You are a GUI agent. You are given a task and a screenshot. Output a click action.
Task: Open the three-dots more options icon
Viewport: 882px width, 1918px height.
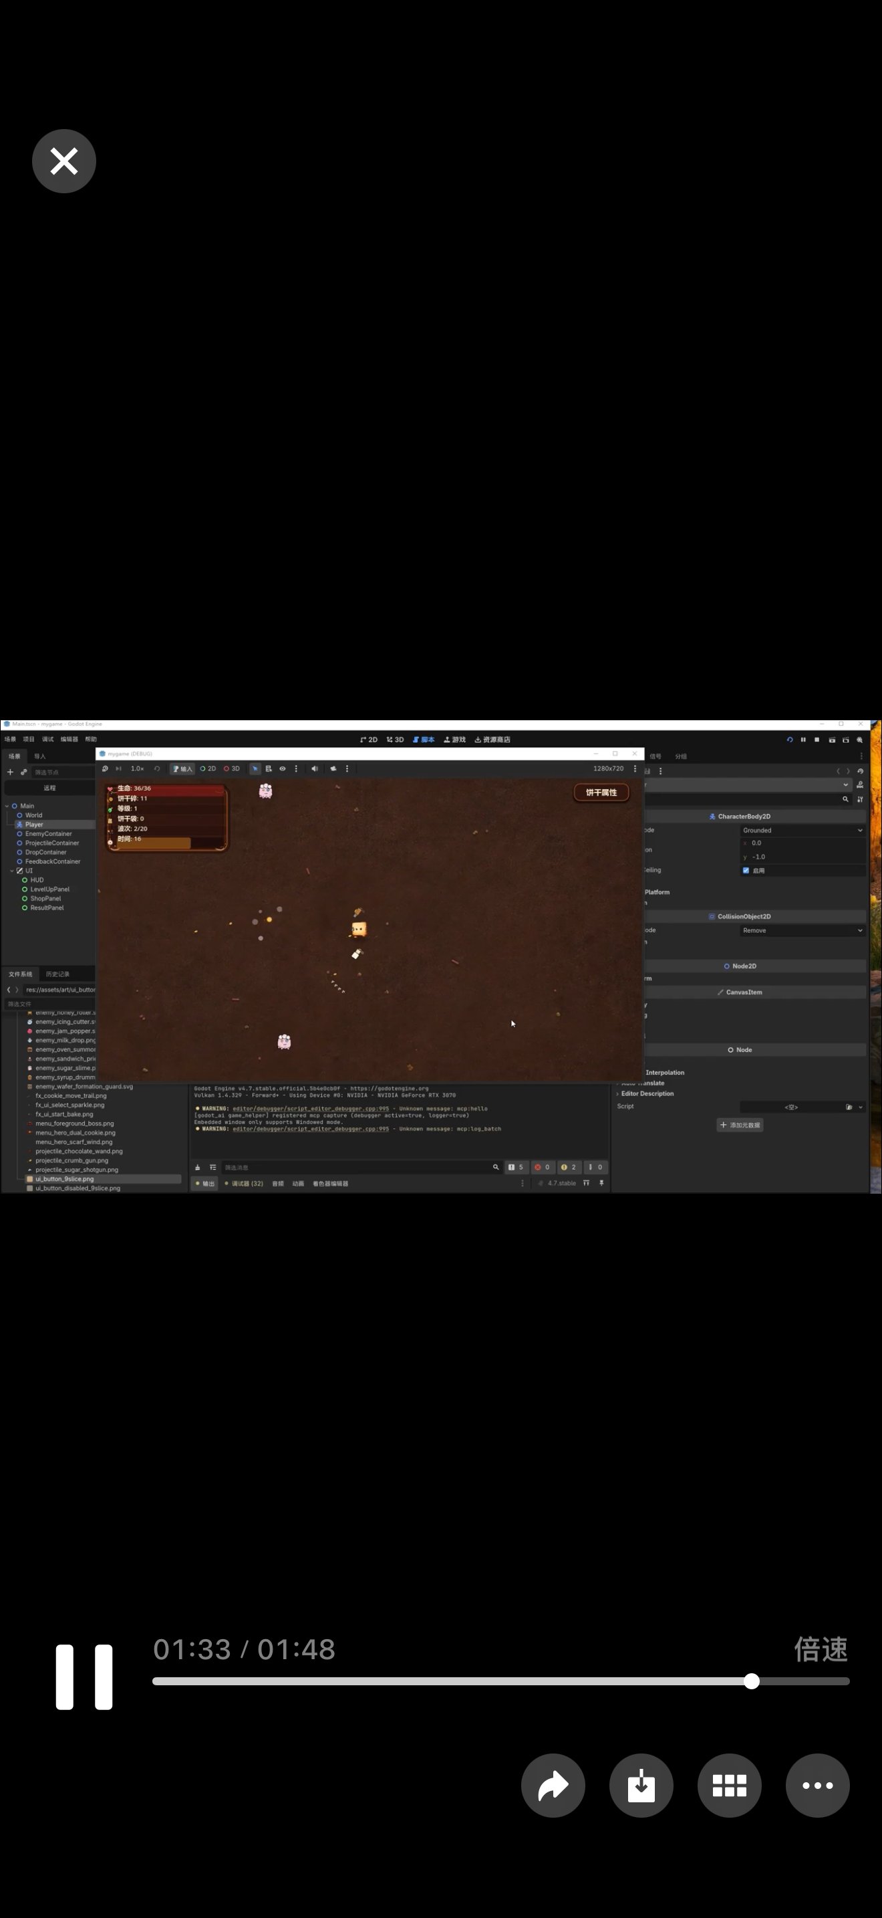817,1785
